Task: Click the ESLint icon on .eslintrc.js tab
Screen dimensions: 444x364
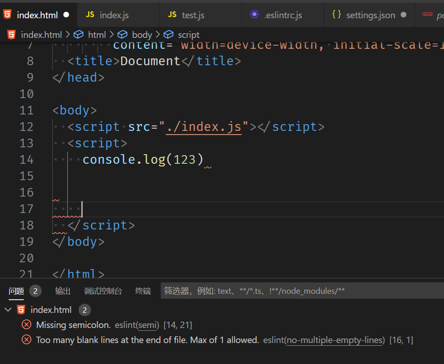Action: 254,14
